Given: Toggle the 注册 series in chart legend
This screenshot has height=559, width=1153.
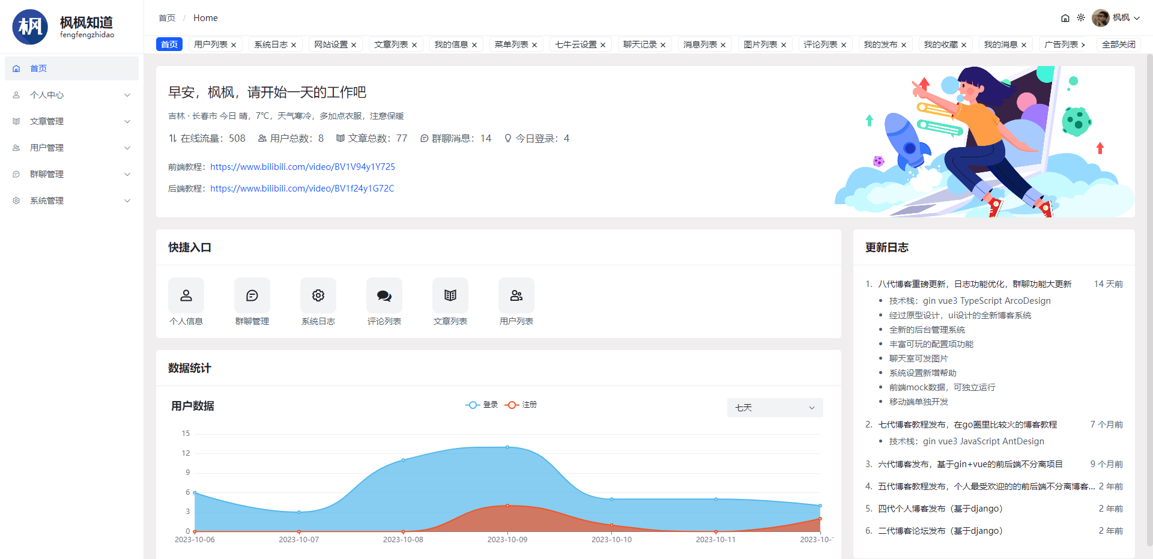Looking at the screenshot, I should (521, 405).
